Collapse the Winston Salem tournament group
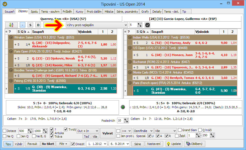Image resolution: width=246 pixels, height=150 pixels. (x=11, y=37)
